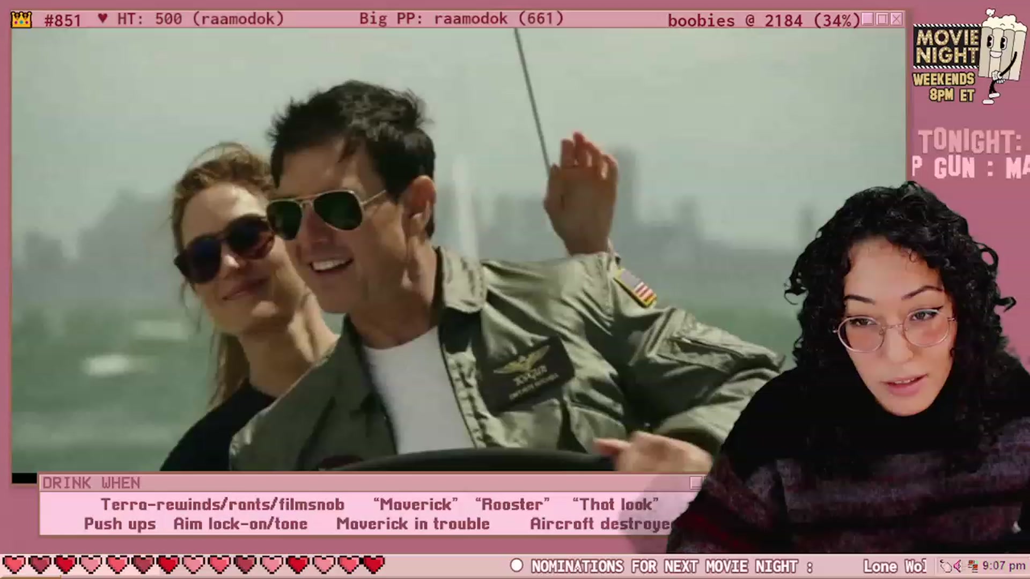Select the "That look" drink rule
Viewport: 1030px width, 579px height.
tap(615, 504)
